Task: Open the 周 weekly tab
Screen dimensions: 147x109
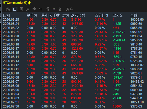Action: coord(21,9)
